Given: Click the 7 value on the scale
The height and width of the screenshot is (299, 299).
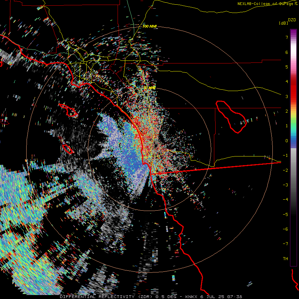Looking at the screenshot, I should click(x=287, y=37).
